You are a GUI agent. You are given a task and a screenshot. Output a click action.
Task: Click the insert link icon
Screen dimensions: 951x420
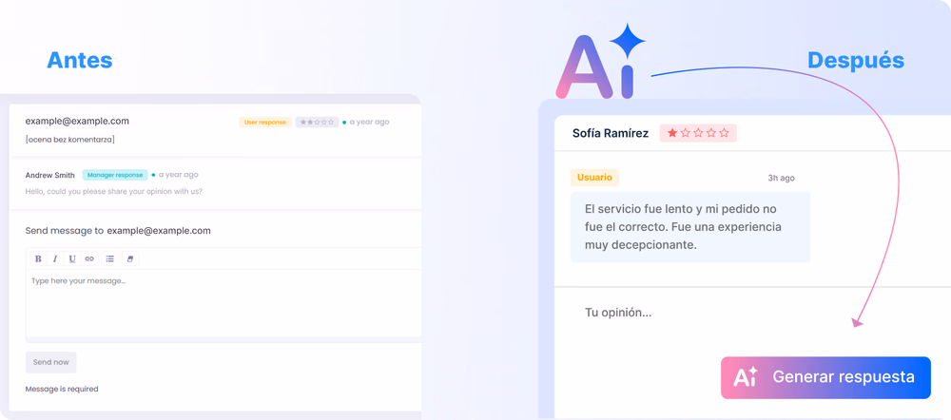pyautogui.click(x=89, y=258)
